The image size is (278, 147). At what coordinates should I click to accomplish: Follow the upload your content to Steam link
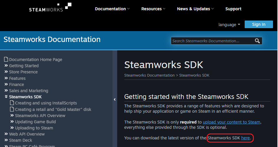tap(232, 122)
